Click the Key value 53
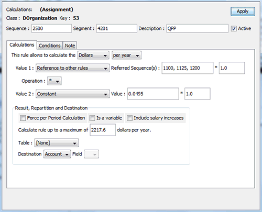This screenshot has height=212, width=262. [x=76, y=18]
